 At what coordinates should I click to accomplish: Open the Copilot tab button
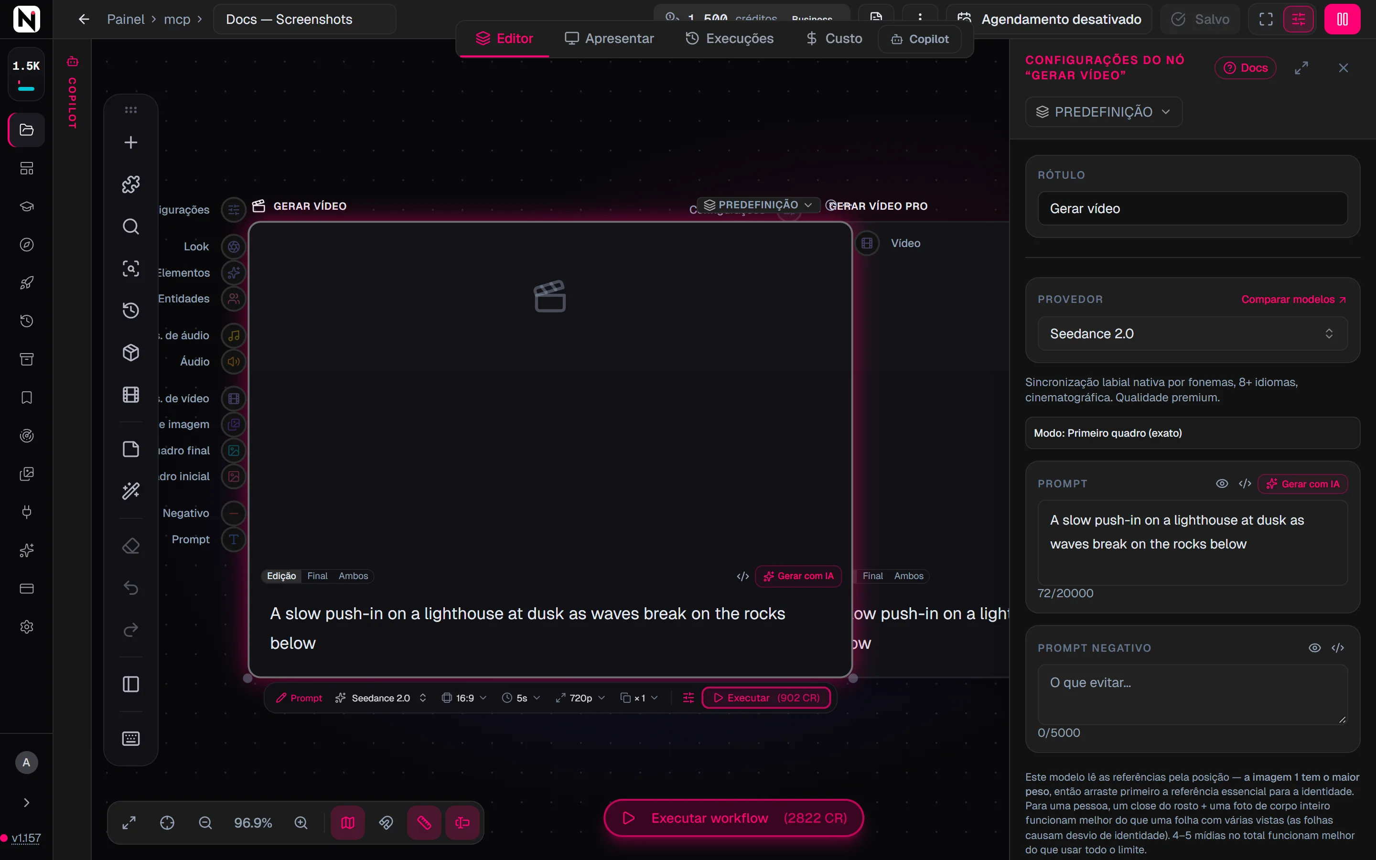920,39
